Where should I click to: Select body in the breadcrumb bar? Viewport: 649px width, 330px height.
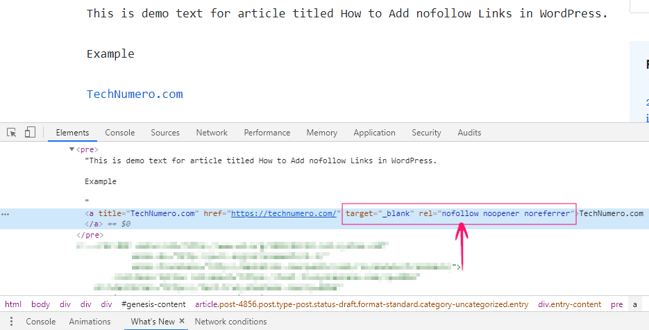[40, 304]
